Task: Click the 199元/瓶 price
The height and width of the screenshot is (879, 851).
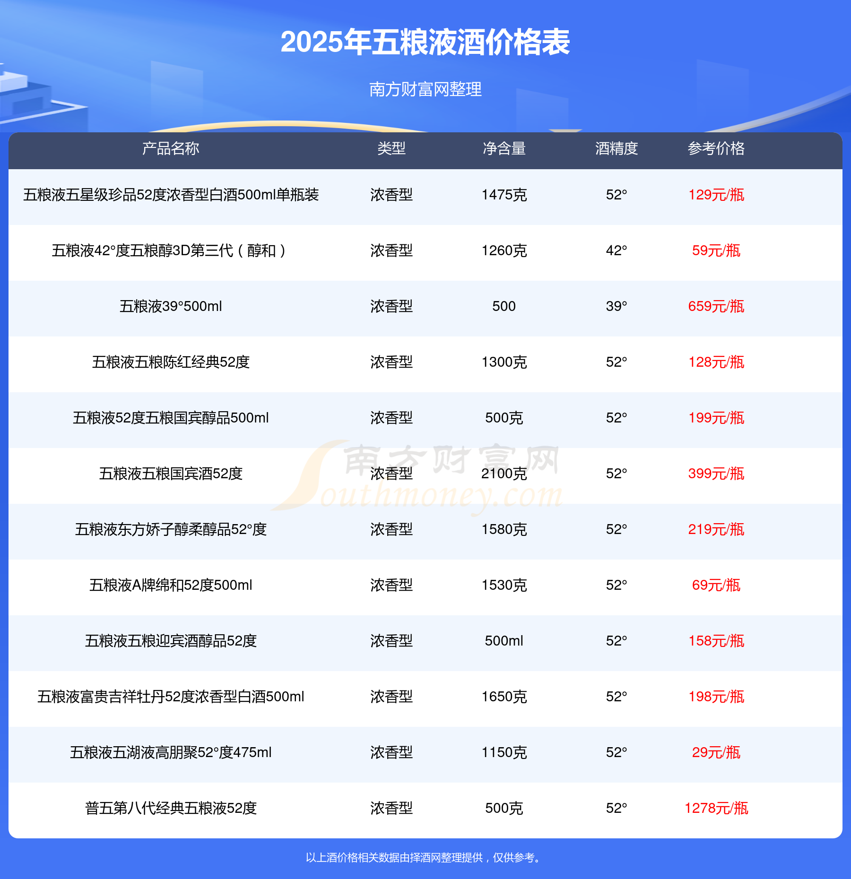Action: 716,418
